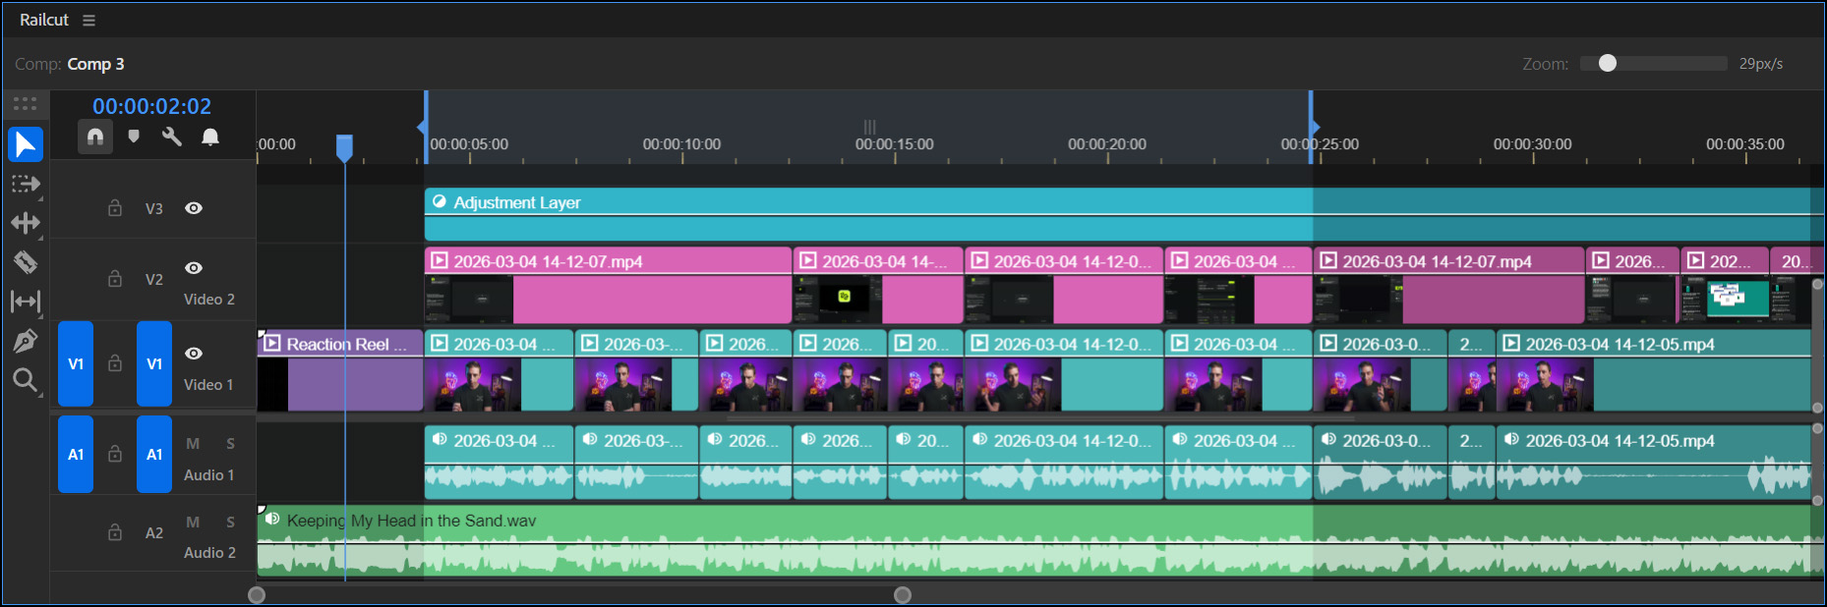This screenshot has width=1827, height=607.
Task: Toggle timeline snapping magnet icon
Action: point(95,137)
